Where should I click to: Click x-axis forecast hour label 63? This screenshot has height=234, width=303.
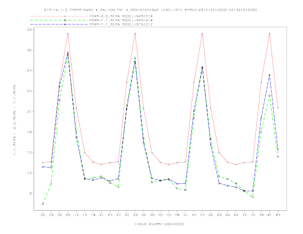[x=219, y=215]
